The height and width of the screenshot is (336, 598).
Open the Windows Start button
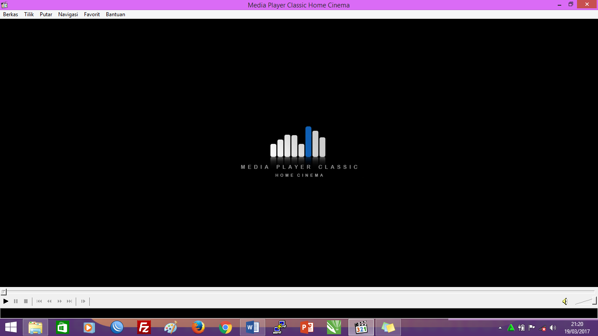11,327
